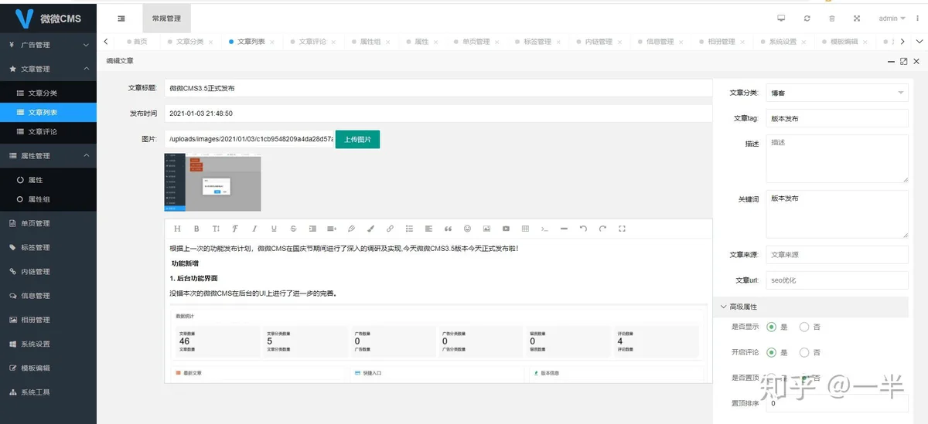The image size is (928, 424).
Task: Open 系统工具 in the sidebar
Action: (x=48, y=392)
